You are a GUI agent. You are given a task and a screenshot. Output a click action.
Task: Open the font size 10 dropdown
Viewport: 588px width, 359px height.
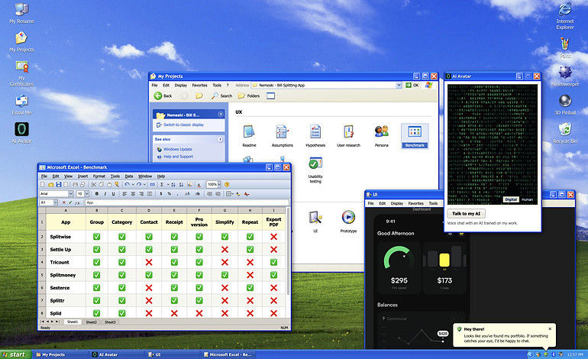(x=86, y=194)
